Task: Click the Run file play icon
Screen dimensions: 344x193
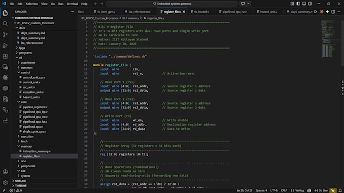Action: (x=316, y=12)
